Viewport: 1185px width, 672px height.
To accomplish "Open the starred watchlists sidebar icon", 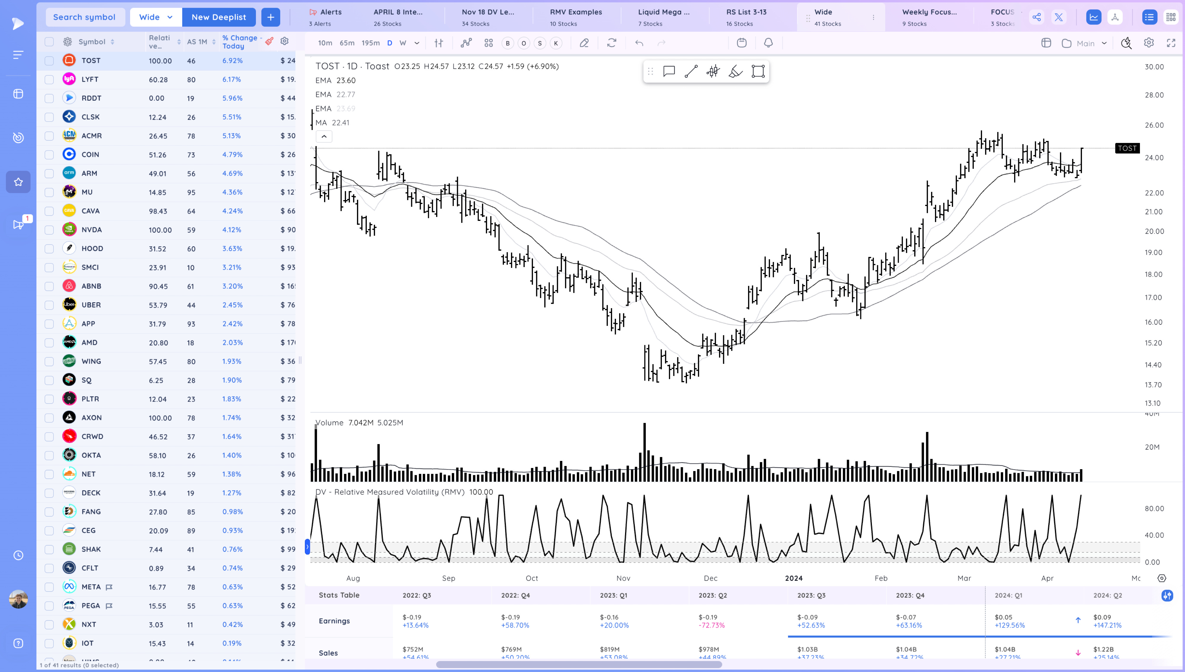I will click(18, 182).
